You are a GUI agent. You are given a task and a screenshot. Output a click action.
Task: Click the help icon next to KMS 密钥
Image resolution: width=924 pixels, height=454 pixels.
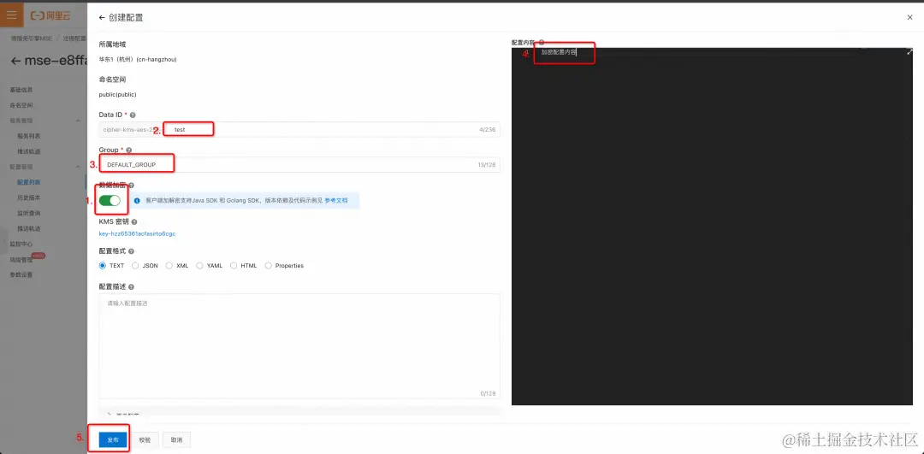pos(134,222)
